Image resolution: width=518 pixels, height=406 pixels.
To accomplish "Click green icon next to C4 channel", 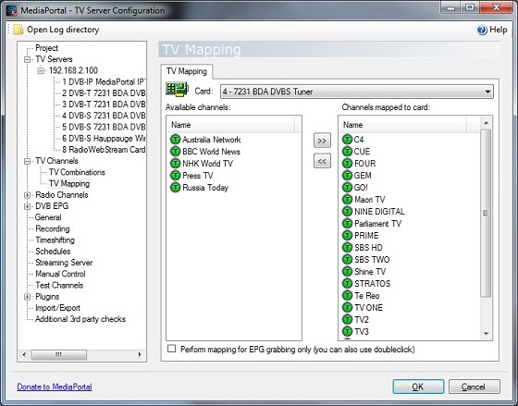I will point(347,140).
